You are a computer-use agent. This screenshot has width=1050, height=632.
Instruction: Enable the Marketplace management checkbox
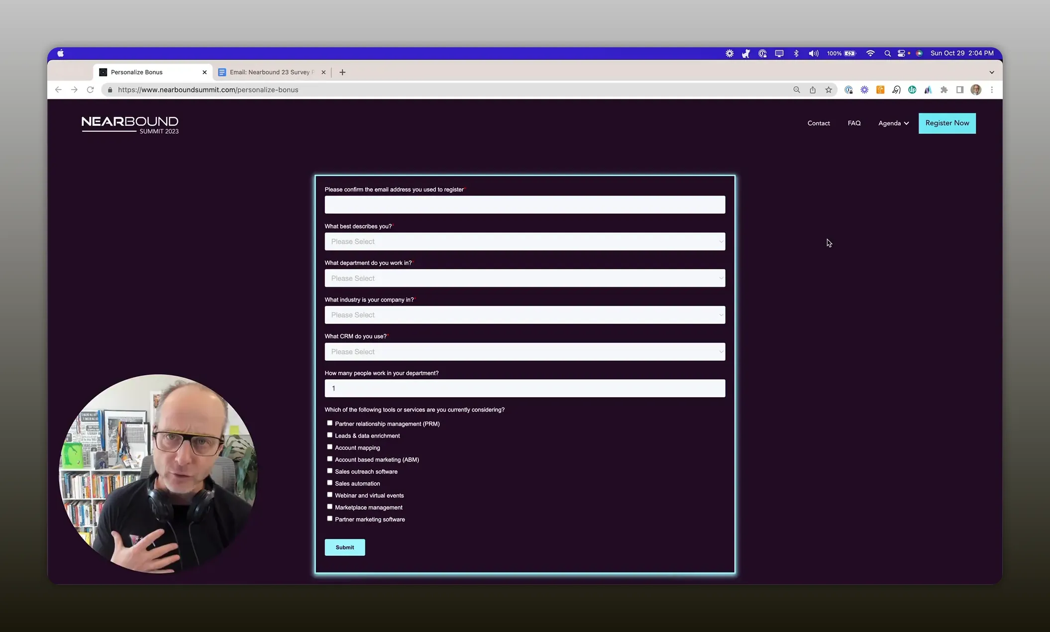[x=329, y=507]
